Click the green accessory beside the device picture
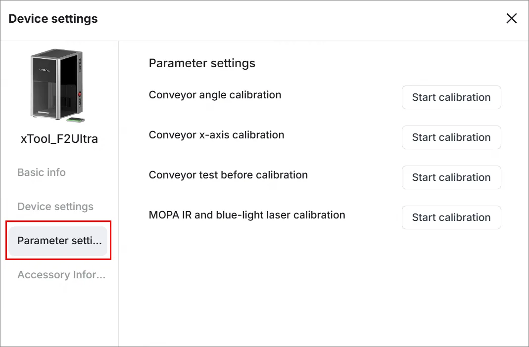This screenshot has width=529, height=347. pyautogui.click(x=75, y=119)
